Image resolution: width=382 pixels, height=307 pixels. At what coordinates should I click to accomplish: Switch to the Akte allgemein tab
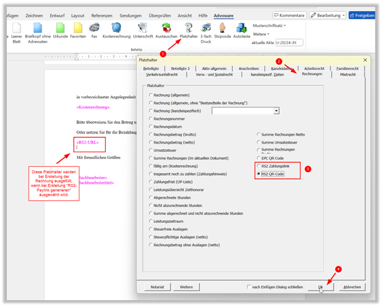214,68
